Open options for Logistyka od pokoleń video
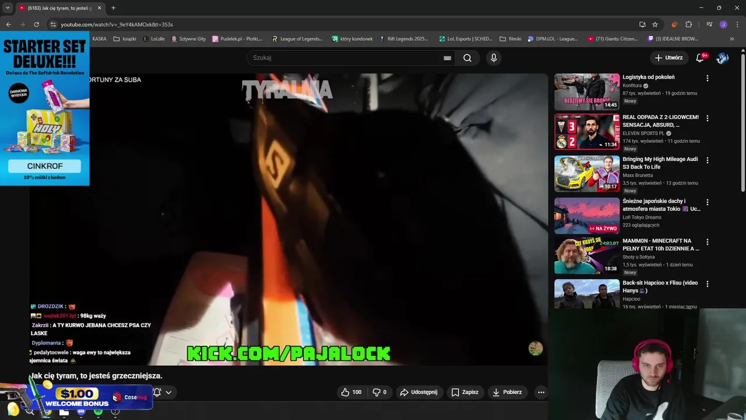The height and width of the screenshot is (420, 746). (708, 78)
